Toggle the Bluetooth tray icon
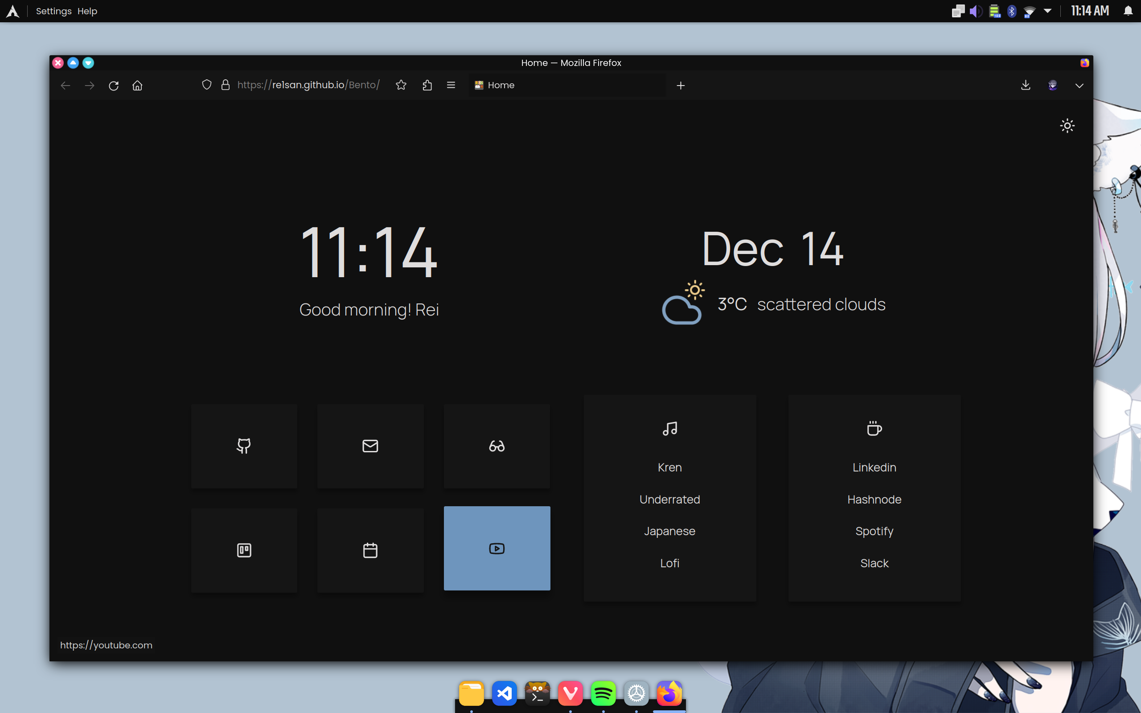The width and height of the screenshot is (1141, 713). tap(1012, 11)
